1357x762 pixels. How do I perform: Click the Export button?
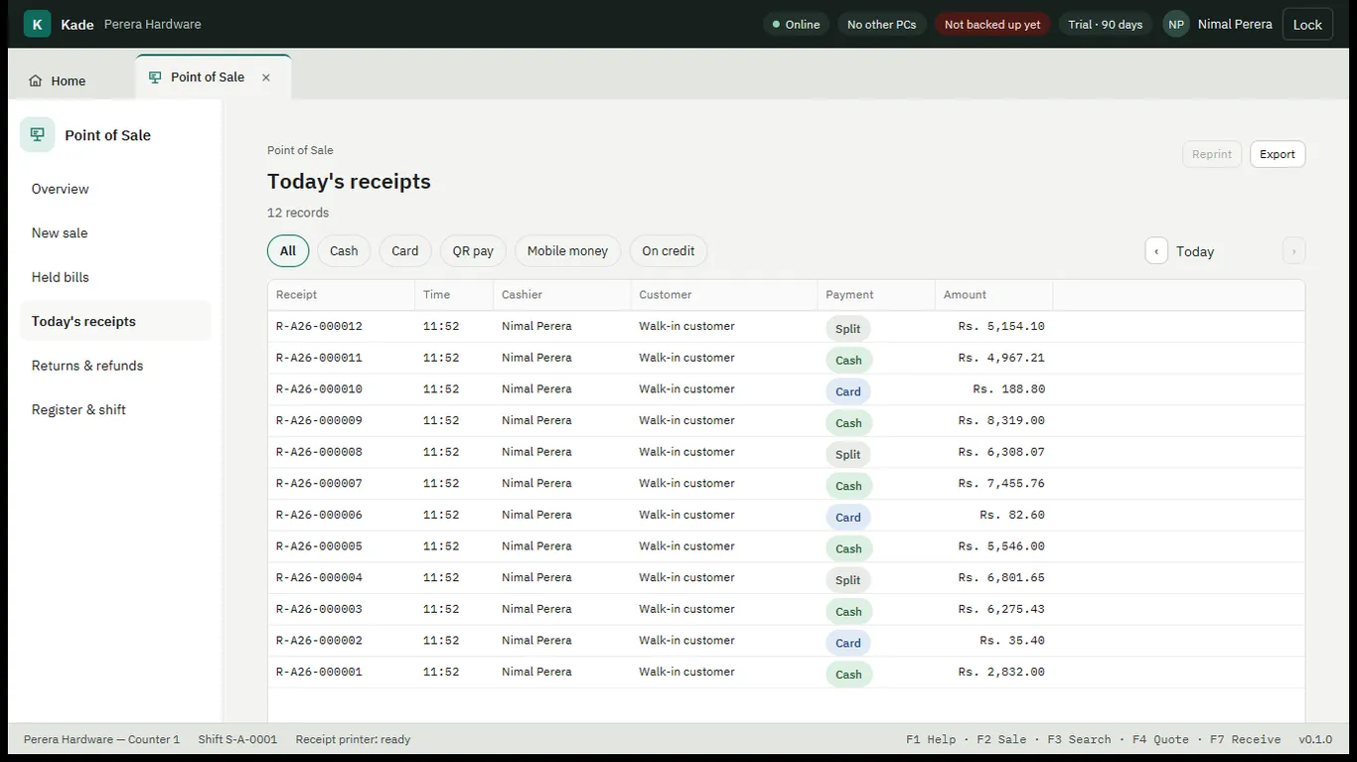tap(1278, 154)
